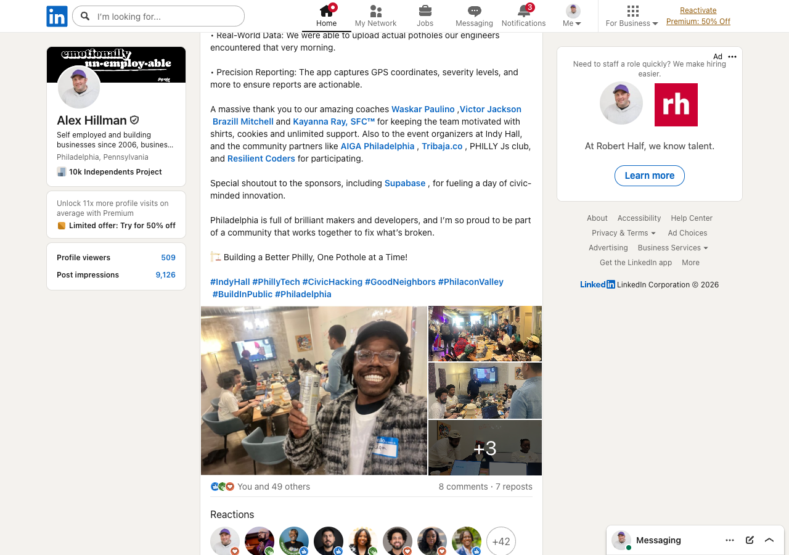
Task: Compose a new message icon
Action: pyautogui.click(x=750, y=540)
